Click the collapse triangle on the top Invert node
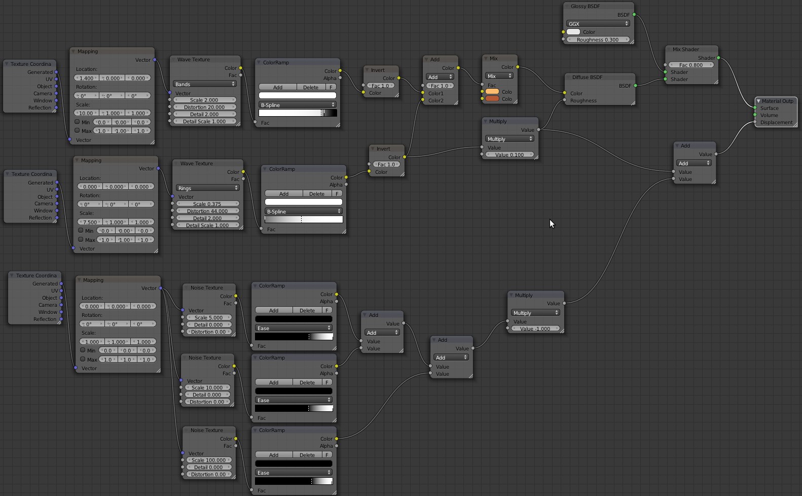The width and height of the screenshot is (802, 496). click(x=367, y=70)
